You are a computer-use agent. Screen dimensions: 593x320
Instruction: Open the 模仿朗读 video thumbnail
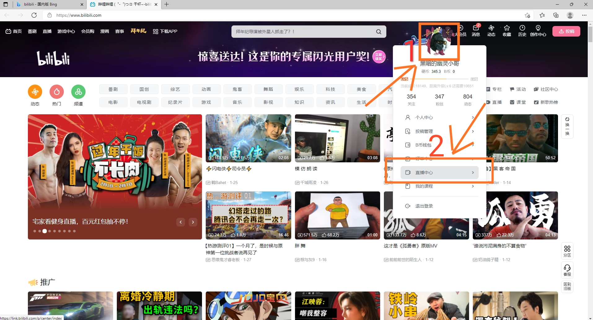(337, 138)
